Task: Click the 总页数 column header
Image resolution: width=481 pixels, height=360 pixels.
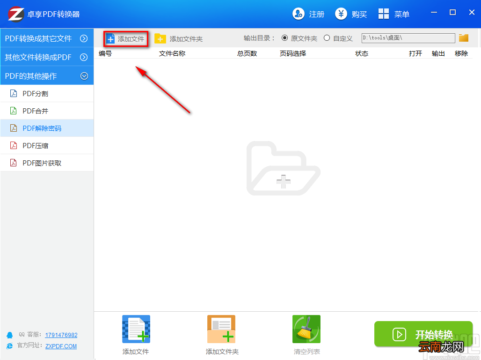Action: (247, 53)
